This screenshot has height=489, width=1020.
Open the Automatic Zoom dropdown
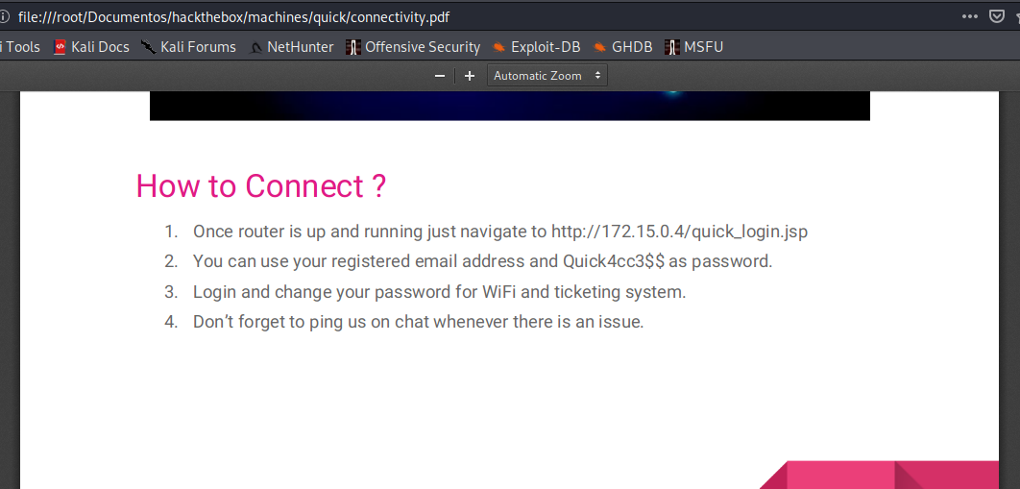[547, 76]
